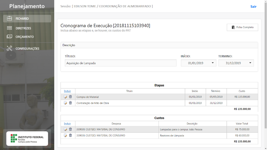This screenshot has width=267, height=150.
Task: Click the Instituto Federal logo
Action: (27, 139)
